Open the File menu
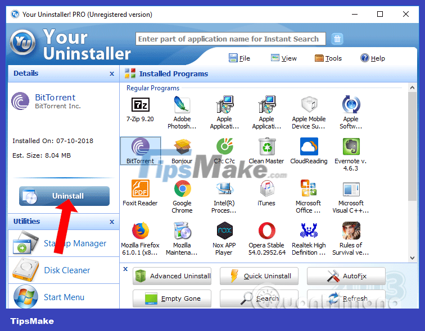Screen dimensions: 425x331 (x=239, y=58)
